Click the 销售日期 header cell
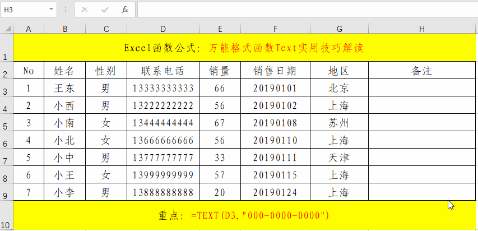The height and width of the screenshot is (231, 478). click(x=275, y=70)
